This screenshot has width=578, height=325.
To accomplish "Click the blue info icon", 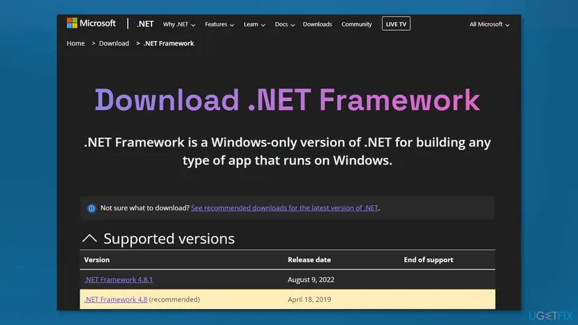I will (x=91, y=209).
